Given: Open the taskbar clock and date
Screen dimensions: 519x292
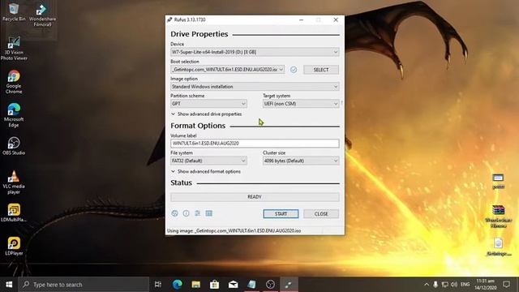Looking at the screenshot, I should click(x=486, y=285).
